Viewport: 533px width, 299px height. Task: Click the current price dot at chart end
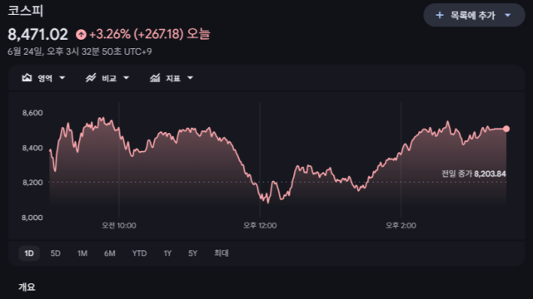tap(506, 129)
